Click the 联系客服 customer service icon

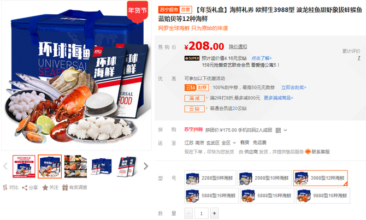(308, 152)
